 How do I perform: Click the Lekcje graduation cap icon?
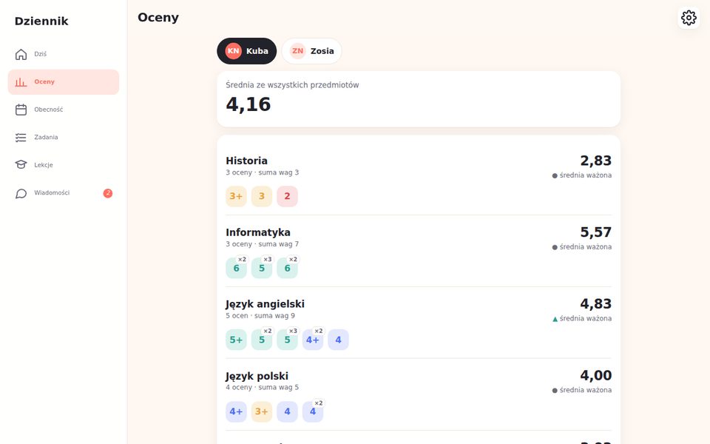point(21,165)
